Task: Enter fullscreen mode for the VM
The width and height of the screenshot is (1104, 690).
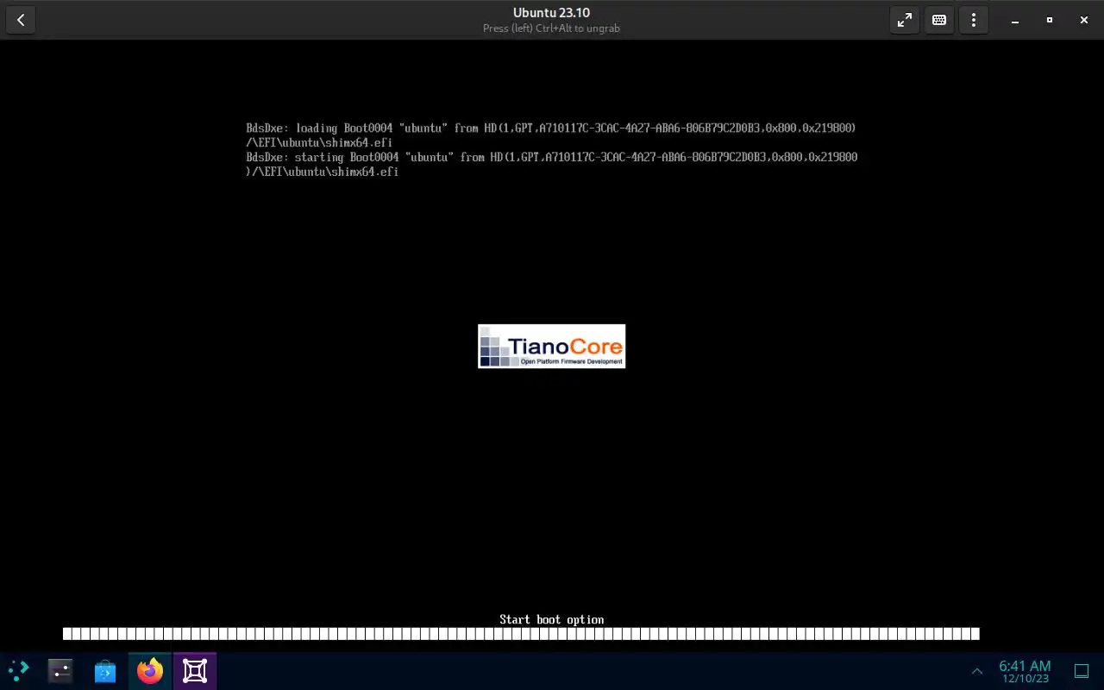Action: tap(905, 20)
